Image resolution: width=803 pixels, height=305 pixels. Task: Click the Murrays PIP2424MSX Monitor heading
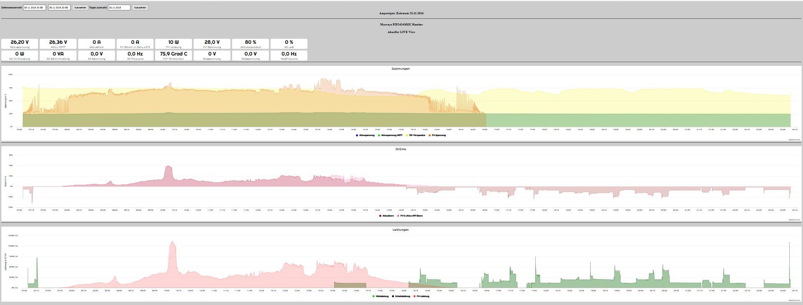(x=401, y=25)
